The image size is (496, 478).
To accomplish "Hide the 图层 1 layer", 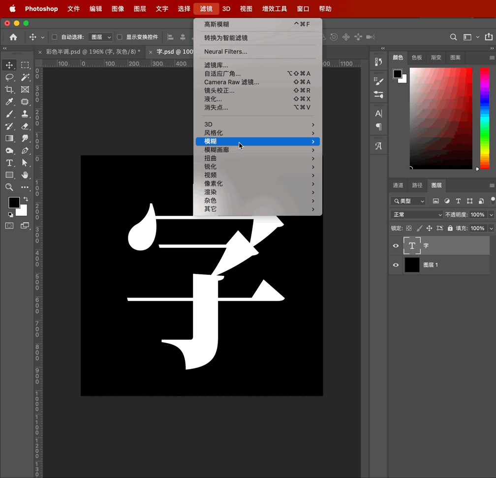I will 396,265.
